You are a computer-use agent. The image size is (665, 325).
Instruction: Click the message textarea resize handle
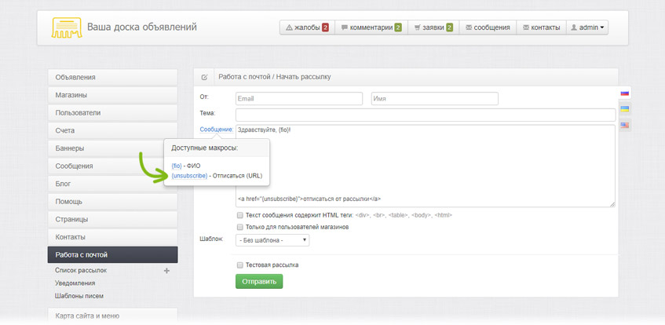(612, 205)
